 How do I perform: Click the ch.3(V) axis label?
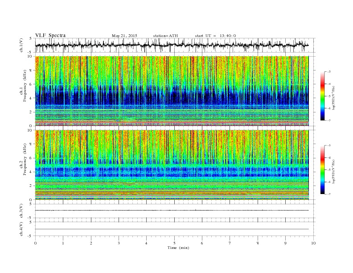pyautogui.click(x=21, y=211)
